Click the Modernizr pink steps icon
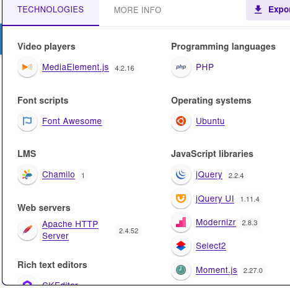 pos(181,222)
